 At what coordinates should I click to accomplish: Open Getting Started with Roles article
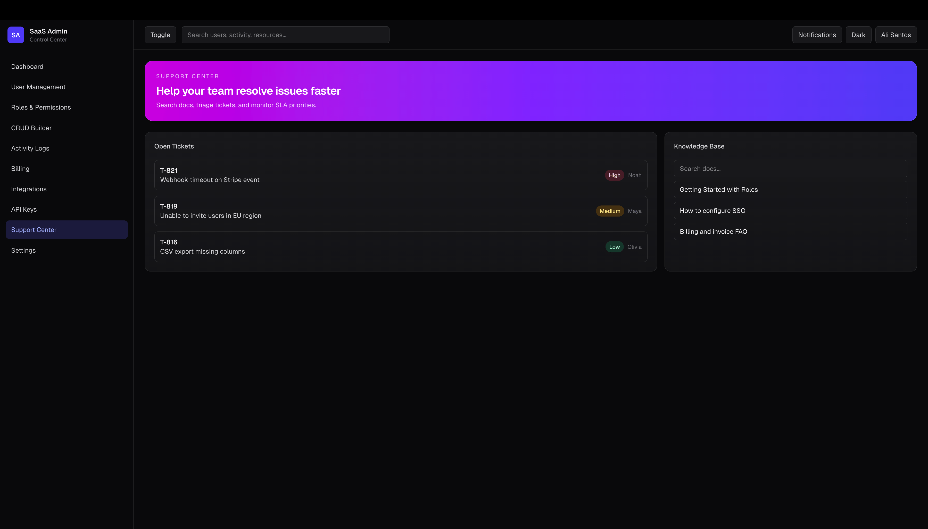790,190
